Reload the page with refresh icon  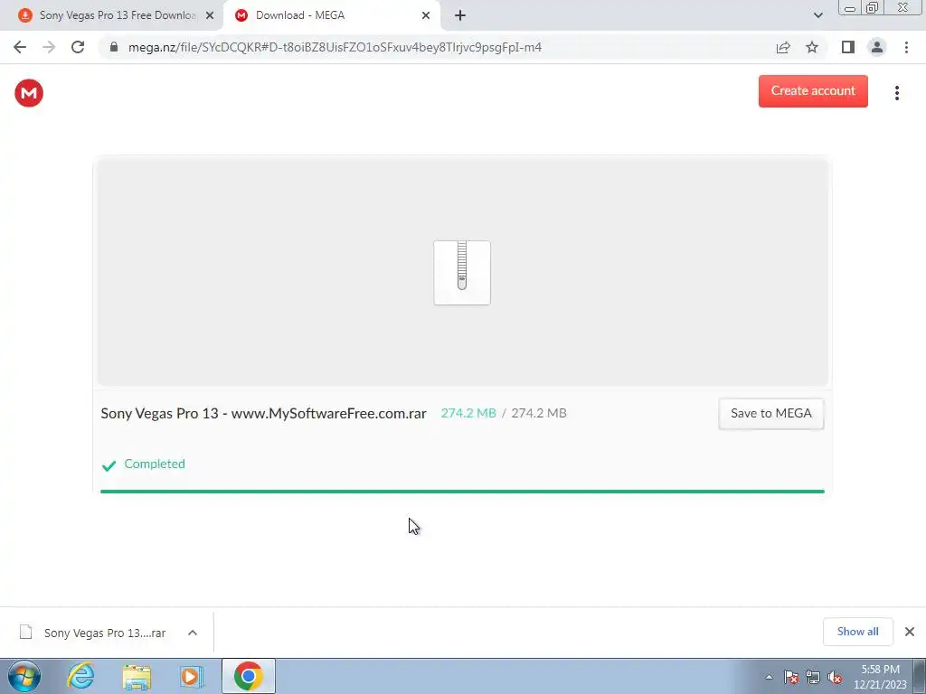(x=78, y=47)
